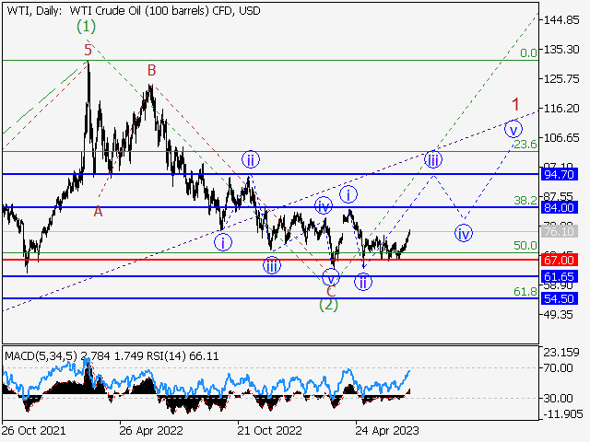Click the red 'C' wave label
The image size is (590, 442).
tap(331, 291)
